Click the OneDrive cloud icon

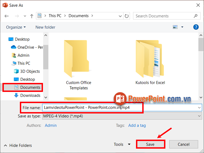(14, 47)
